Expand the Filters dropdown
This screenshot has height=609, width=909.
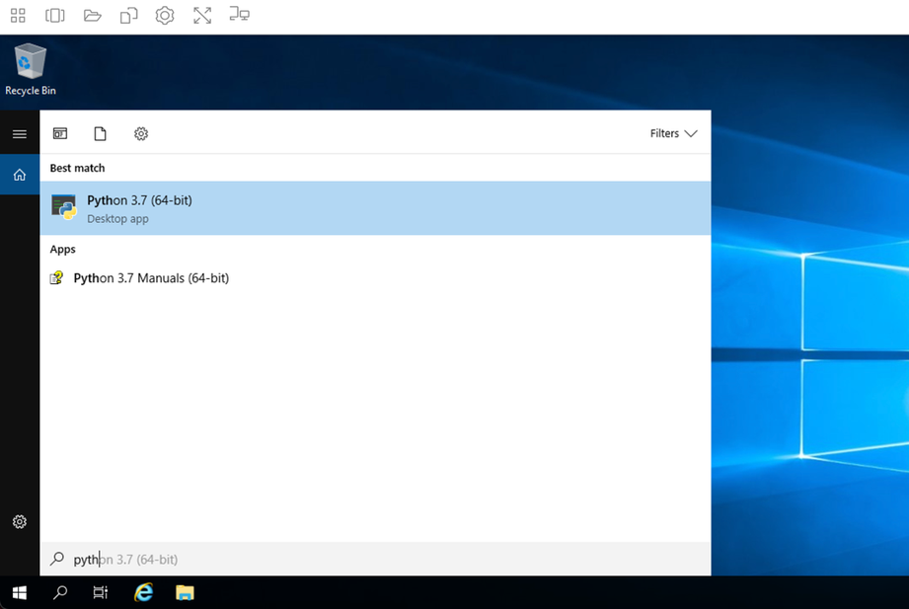[673, 133]
